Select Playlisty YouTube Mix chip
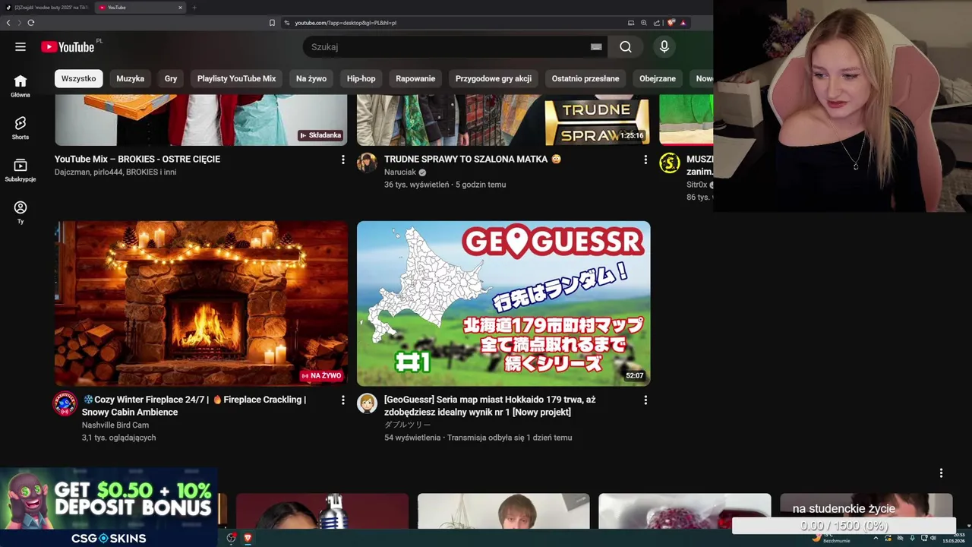The height and width of the screenshot is (547, 972). [x=236, y=78]
